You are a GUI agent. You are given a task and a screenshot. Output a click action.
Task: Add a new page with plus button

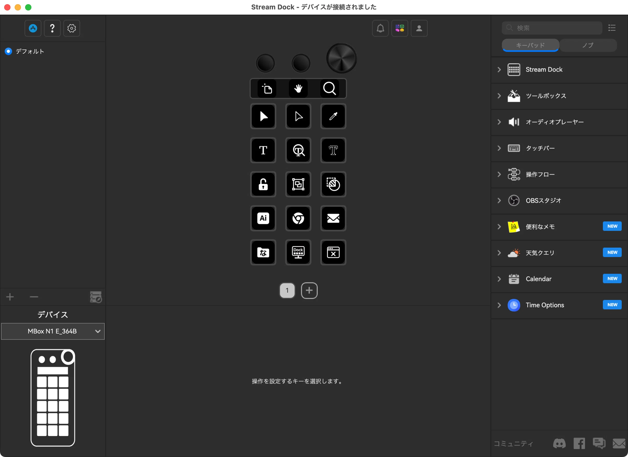(309, 291)
